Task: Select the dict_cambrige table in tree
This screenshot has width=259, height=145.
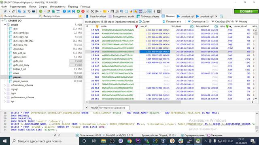Action: 21,33
